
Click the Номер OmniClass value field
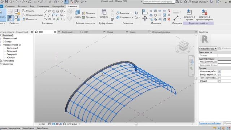[x=225, y=62]
